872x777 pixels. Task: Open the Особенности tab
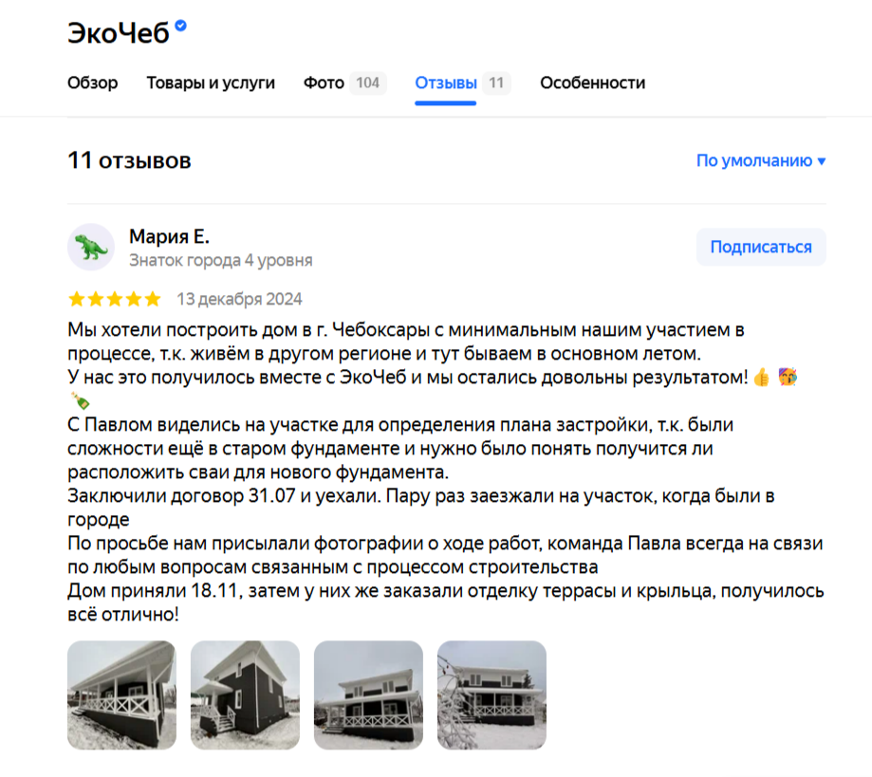(x=592, y=83)
